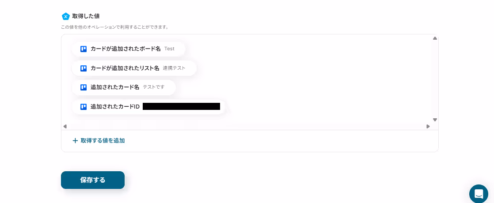The image size is (494, 203).
Task: Click the Trello icon beside カードが追加されたリスト名
Action: [84, 68]
